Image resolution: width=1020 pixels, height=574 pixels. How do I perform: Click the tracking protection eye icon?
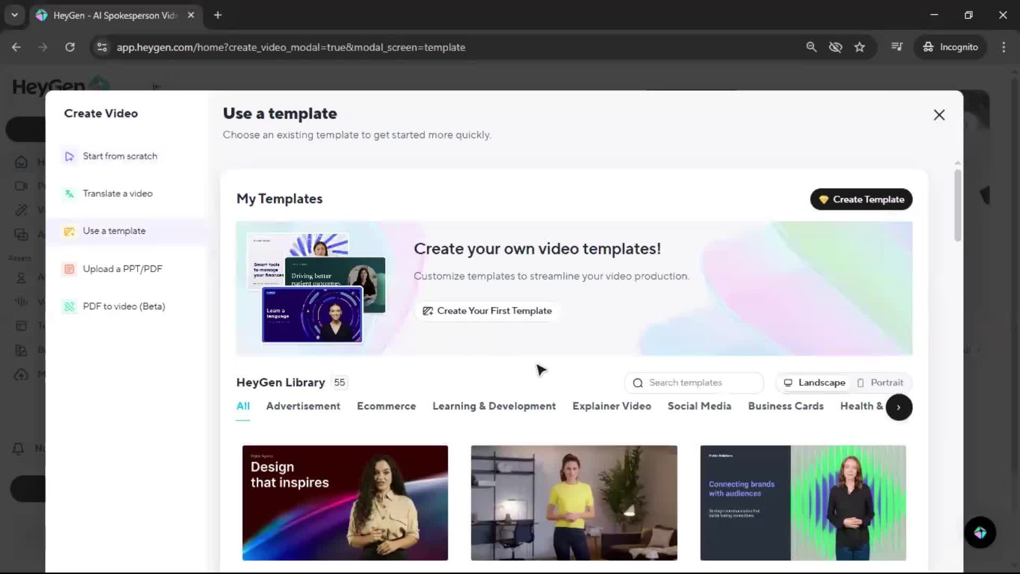pos(835,47)
